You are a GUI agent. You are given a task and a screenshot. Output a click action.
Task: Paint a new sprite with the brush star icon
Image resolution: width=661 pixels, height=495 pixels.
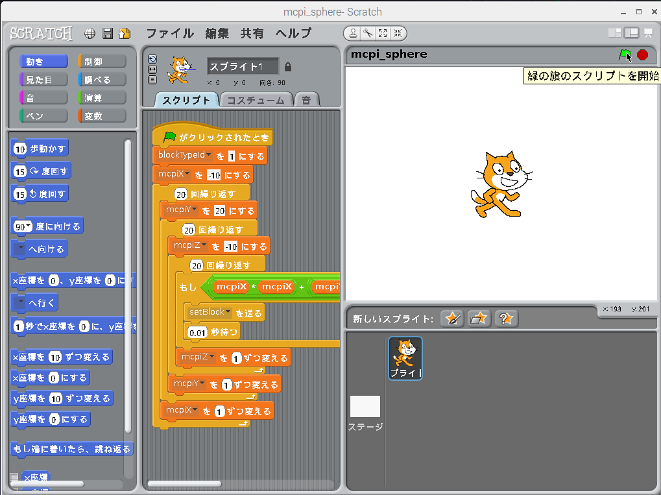(452, 319)
